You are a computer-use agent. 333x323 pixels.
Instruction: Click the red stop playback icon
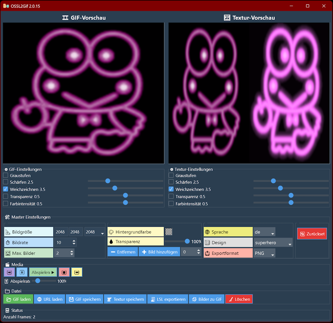coord(64,272)
